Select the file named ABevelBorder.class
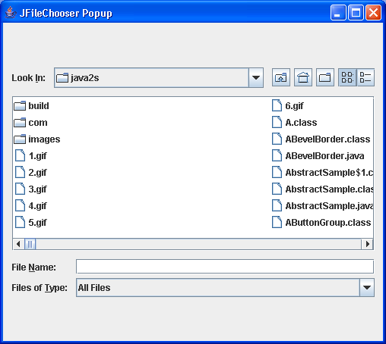Image resolution: width=386 pixels, height=344 pixels. click(327, 139)
